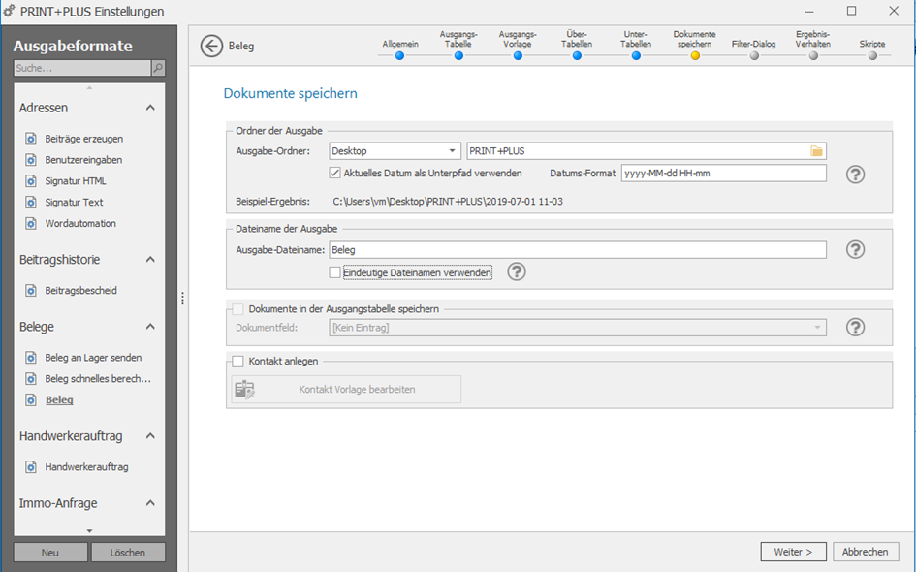Uncheck Aktuelles Datum als Unterpfad verwenden
Viewport: 916px width, 572px height.
334,173
